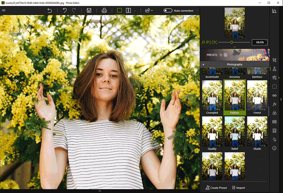This screenshot has width=283, height=193.
Task: Open the Adjustments sliders panel icon
Action: point(274,77)
